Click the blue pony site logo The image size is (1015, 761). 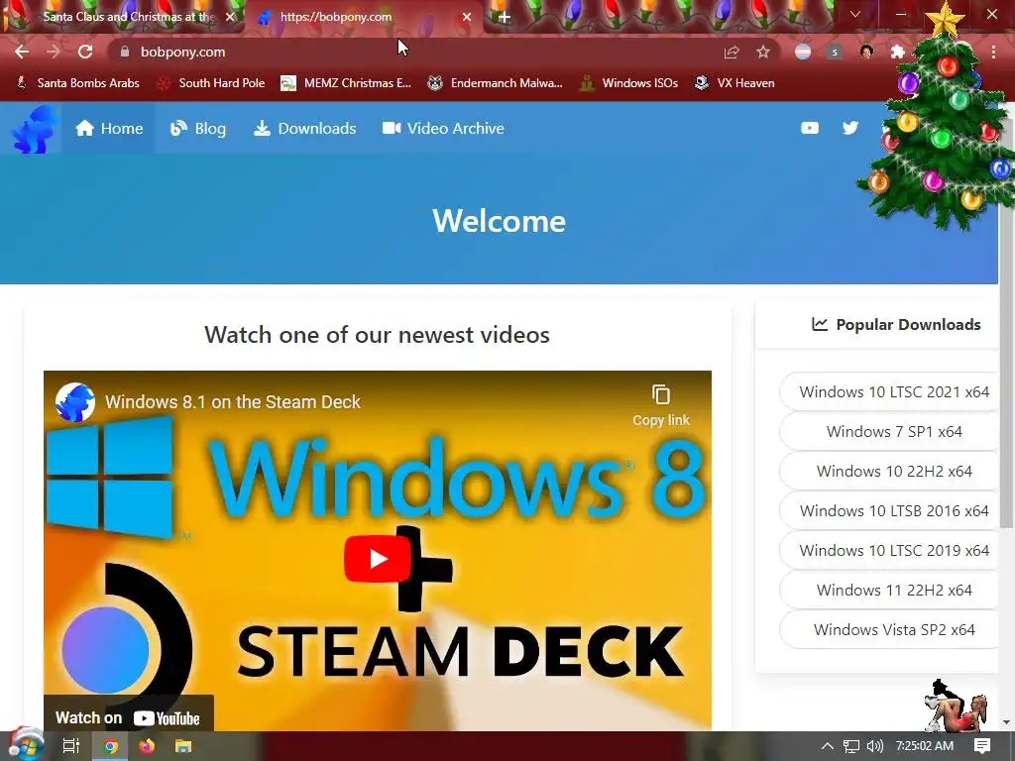[33, 130]
